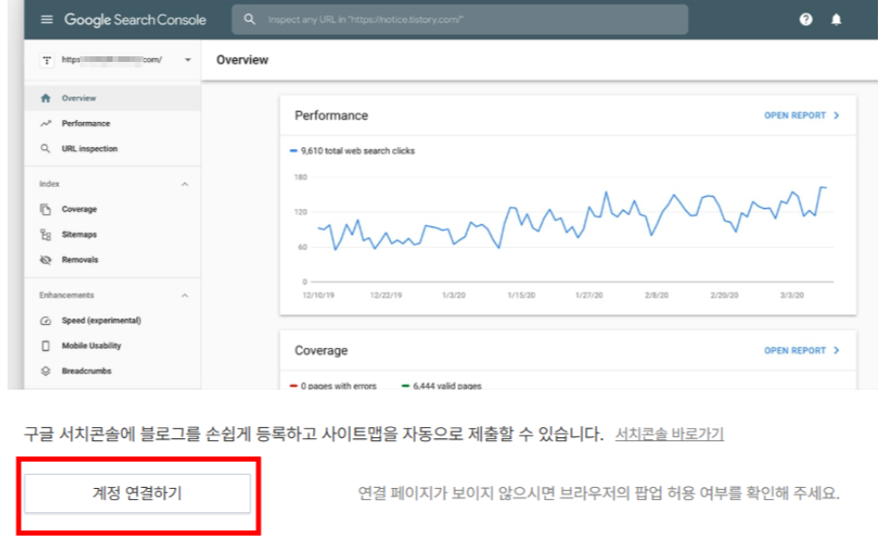Click the URL inspection magnifier icon
This screenshot has height=549, width=892.
tap(46, 148)
